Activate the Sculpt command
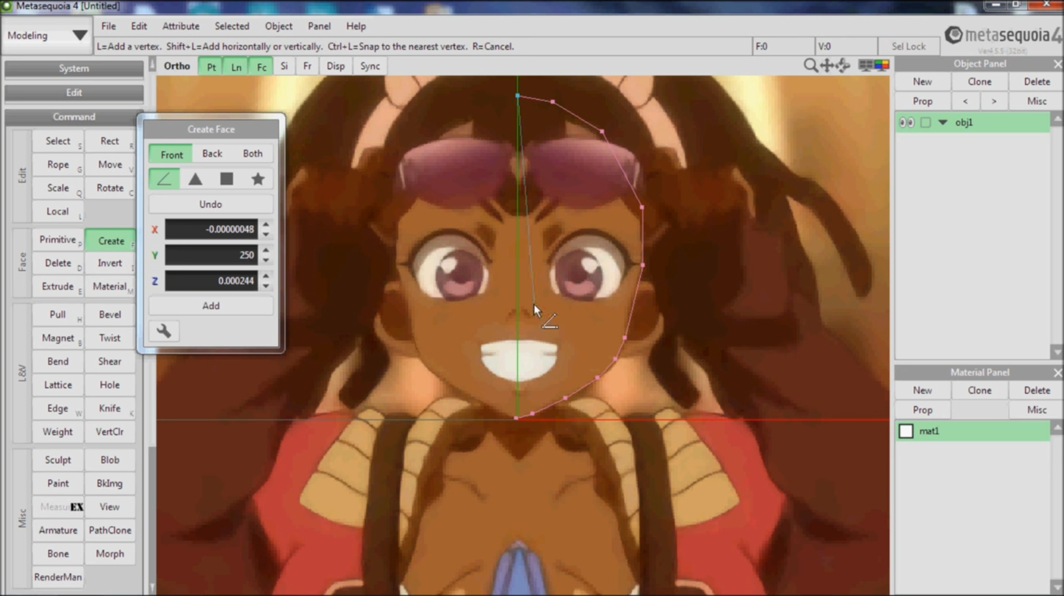Viewport: 1064px width, 596px height. coord(58,460)
